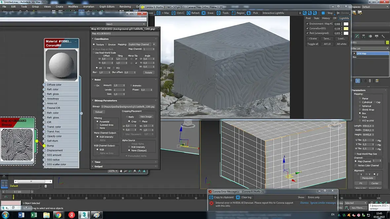Open Google Chrome from the taskbar
The height and width of the screenshot is (219, 390).
click(x=58, y=215)
